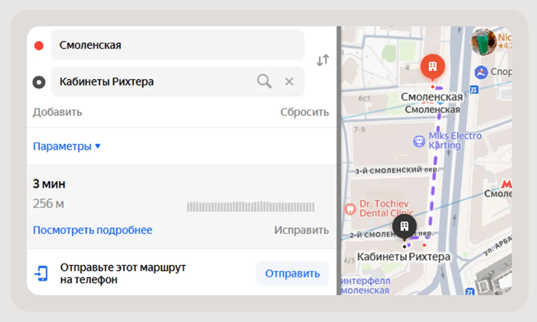Click the route elevation bar graph

pyautogui.click(x=250, y=207)
